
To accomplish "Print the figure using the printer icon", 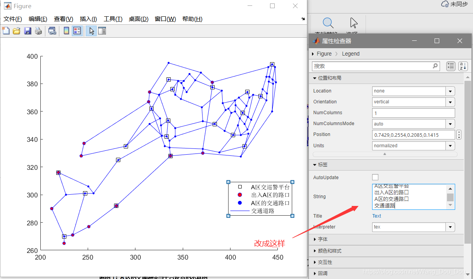I will point(38,31).
